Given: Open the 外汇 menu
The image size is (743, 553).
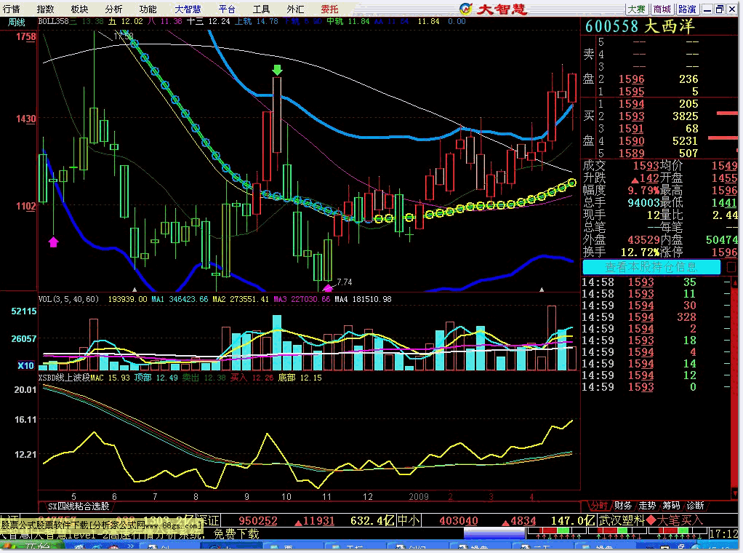Looking at the screenshot, I should pos(295,9).
